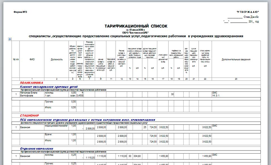Click the "Должность" column header

point(56,59)
